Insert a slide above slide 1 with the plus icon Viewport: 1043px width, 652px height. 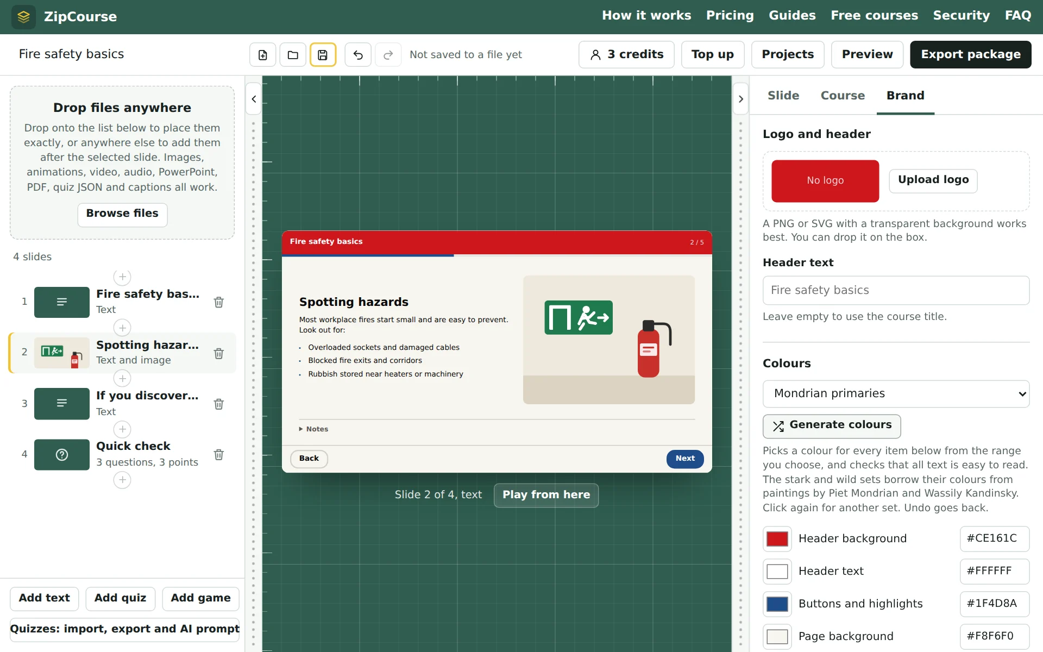tap(122, 277)
